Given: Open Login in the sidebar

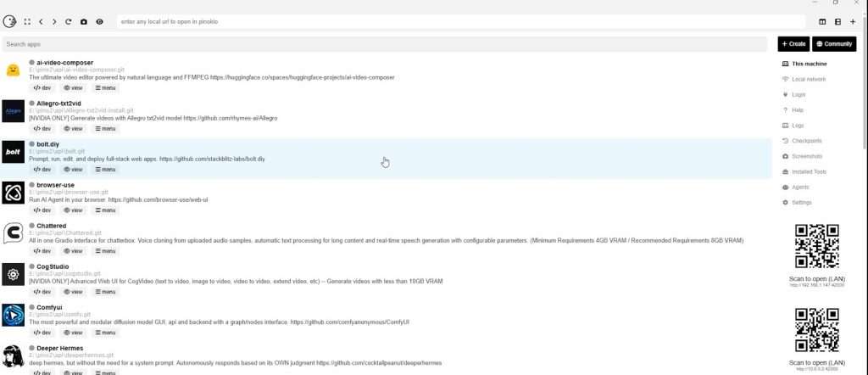Looking at the screenshot, I should (x=793, y=95).
